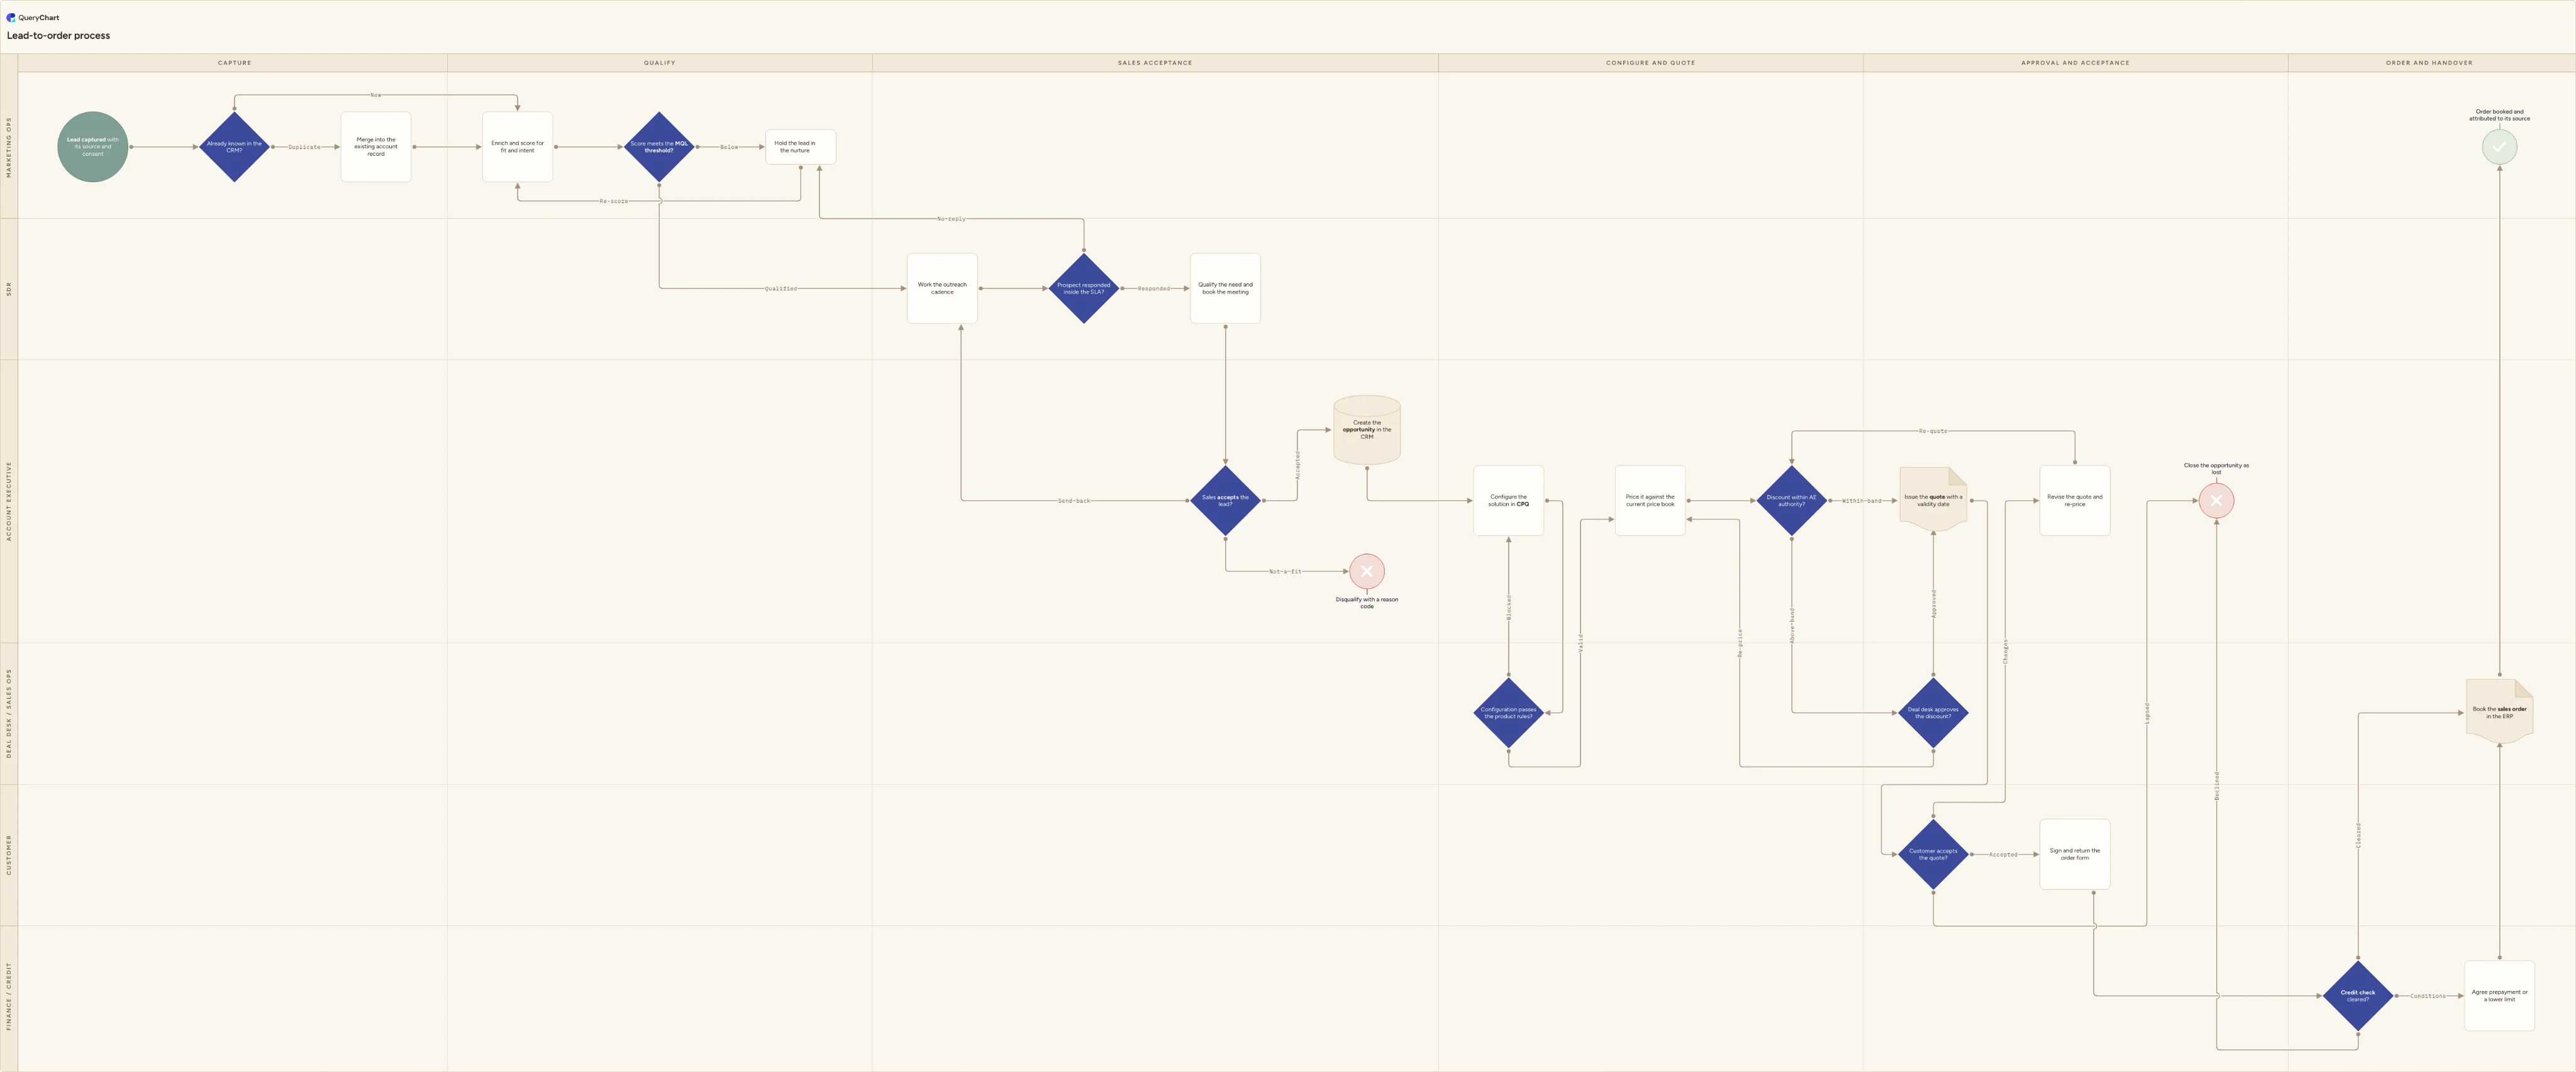Select the No-reply edge label
The width and height of the screenshot is (2576, 1072).
click(951, 219)
